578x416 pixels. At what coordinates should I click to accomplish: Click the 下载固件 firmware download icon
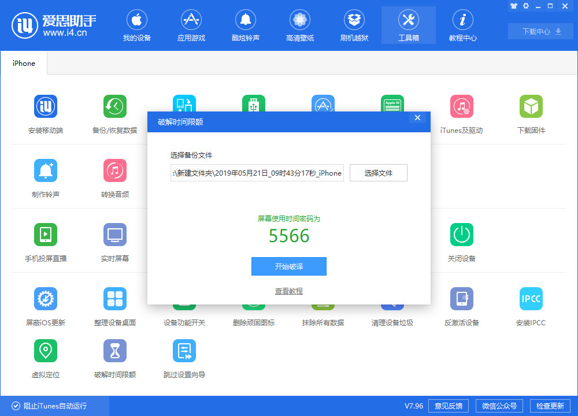click(531, 106)
